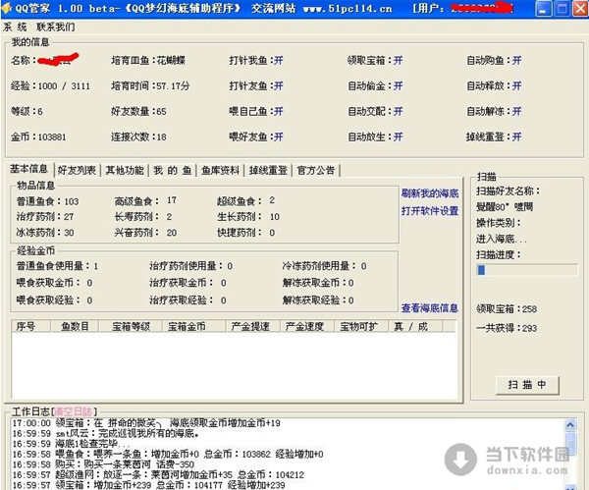Click the 产金速度 column header

[x=307, y=327]
